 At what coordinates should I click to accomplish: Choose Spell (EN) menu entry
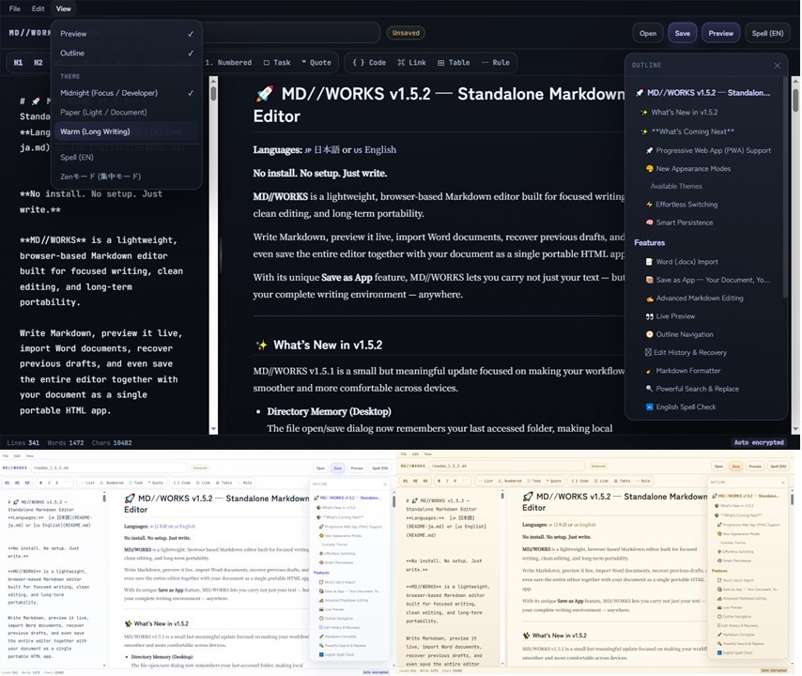[127, 158]
